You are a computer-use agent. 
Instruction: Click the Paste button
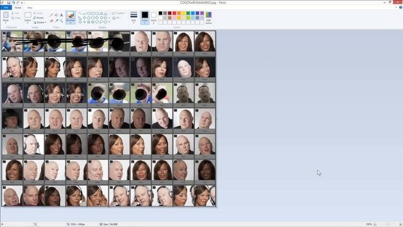coord(6,16)
